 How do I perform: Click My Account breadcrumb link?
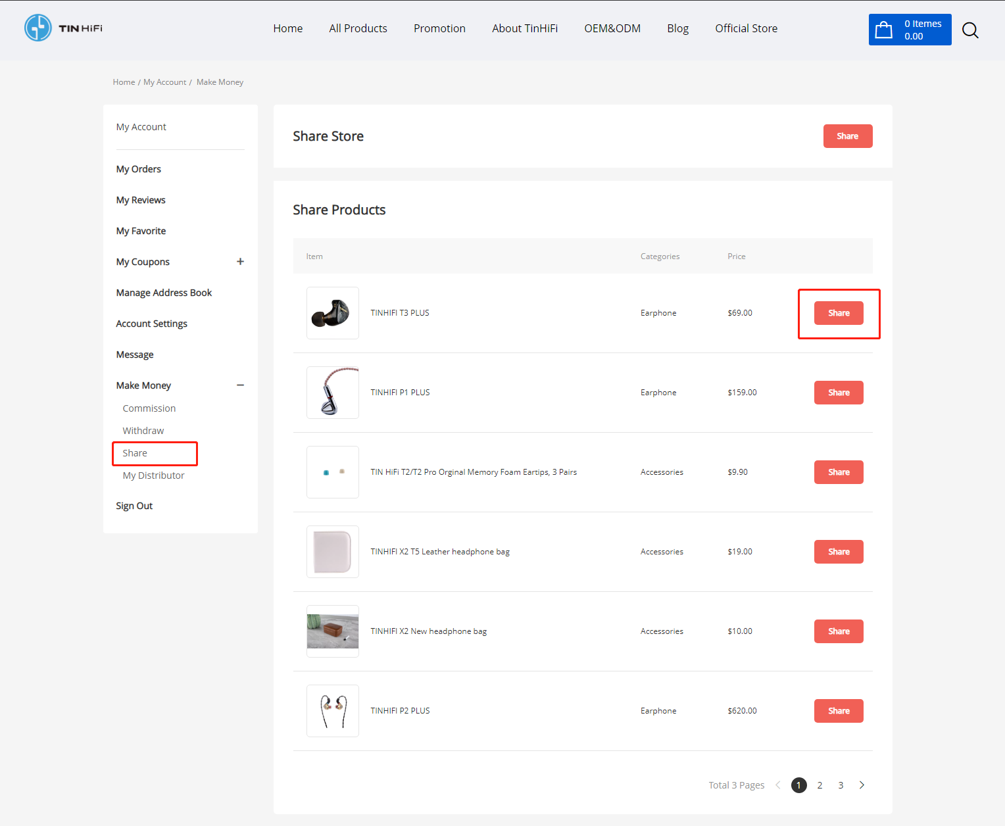pyautogui.click(x=164, y=82)
